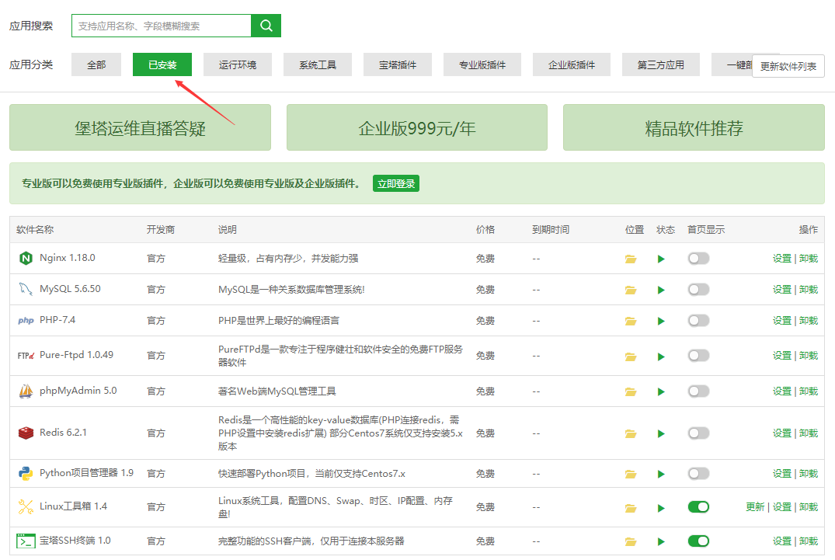
Task: Enable homepage display for Nginx
Action: 698,258
